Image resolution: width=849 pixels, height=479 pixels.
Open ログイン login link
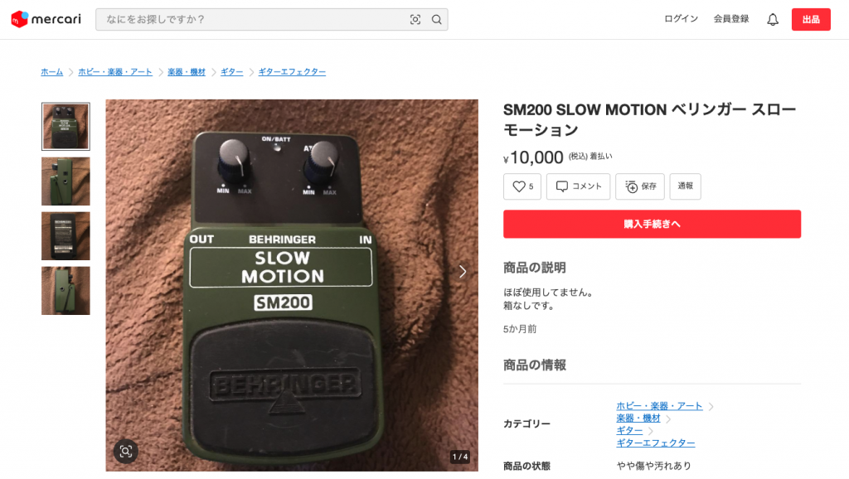point(682,19)
